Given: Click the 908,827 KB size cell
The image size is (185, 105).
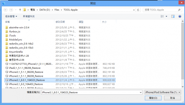Looking at the screenshot, I should [109, 84].
